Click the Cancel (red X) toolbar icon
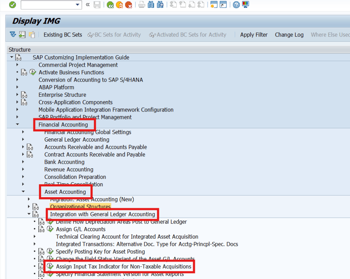Image resolution: width=350 pixels, height=279 pixels. click(x=129, y=5)
